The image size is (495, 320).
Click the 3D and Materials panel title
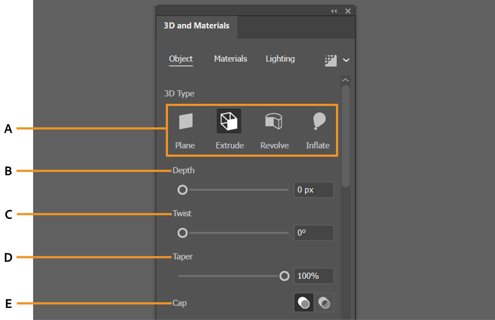196,26
